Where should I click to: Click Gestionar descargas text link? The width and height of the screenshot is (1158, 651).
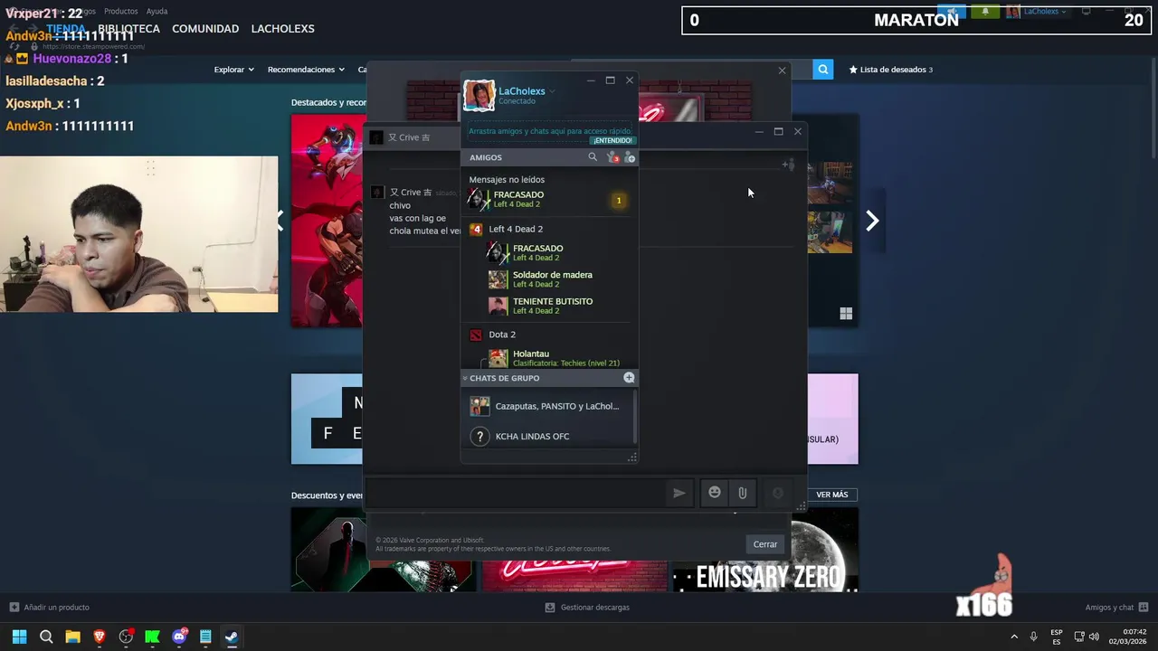click(x=594, y=608)
